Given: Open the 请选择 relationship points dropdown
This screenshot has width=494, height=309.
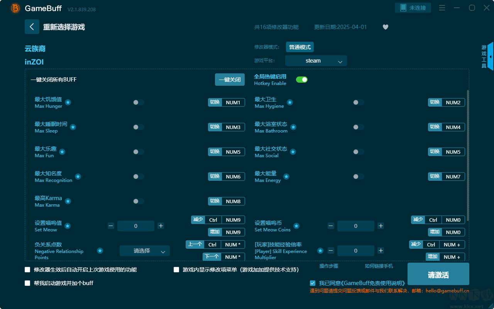Looking at the screenshot, I should point(144,251).
